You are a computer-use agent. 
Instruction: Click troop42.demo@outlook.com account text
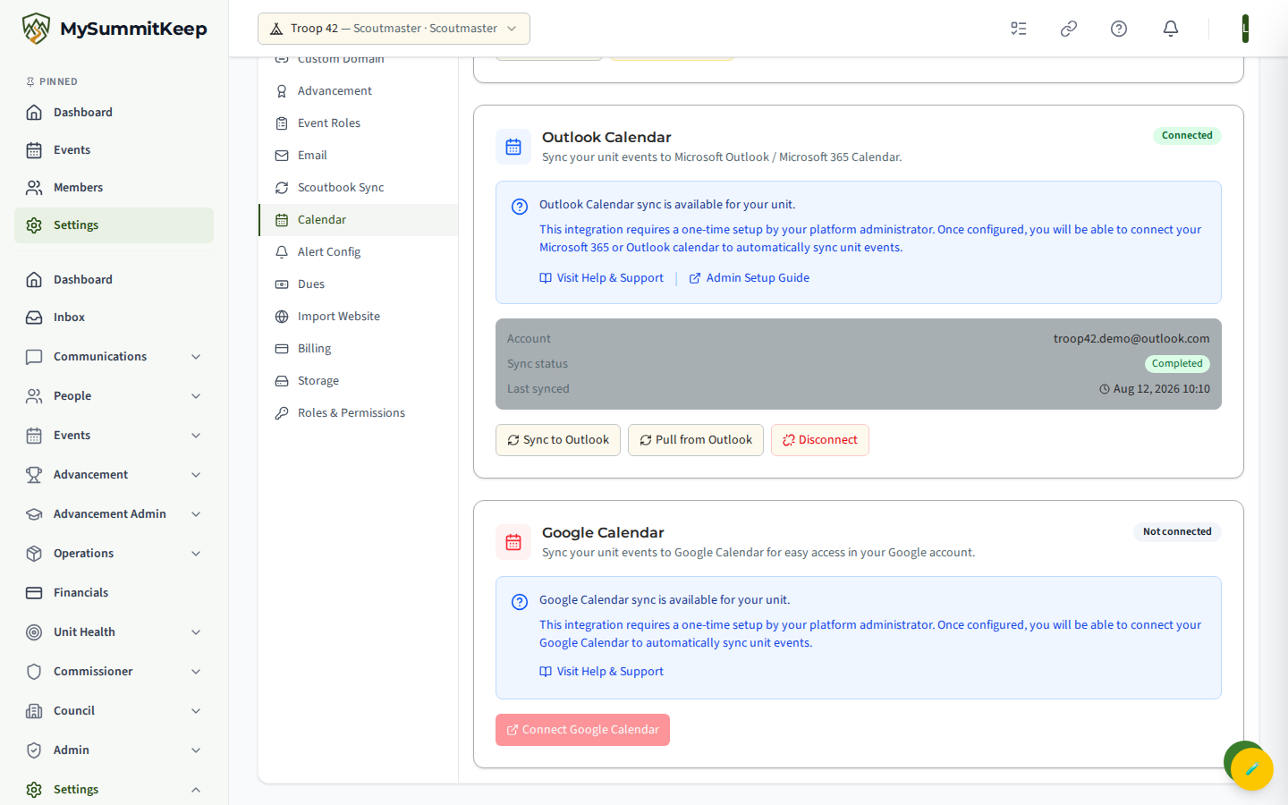[1131, 339]
